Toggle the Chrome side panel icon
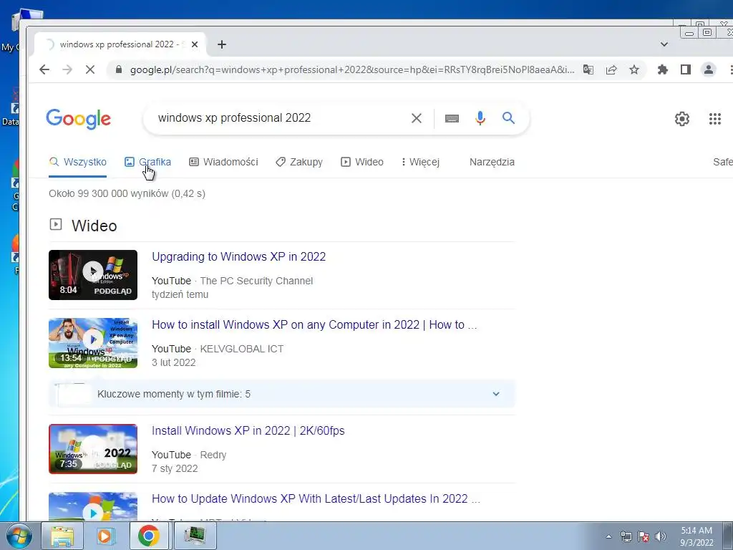733x550 pixels. [x=685, y=69]
